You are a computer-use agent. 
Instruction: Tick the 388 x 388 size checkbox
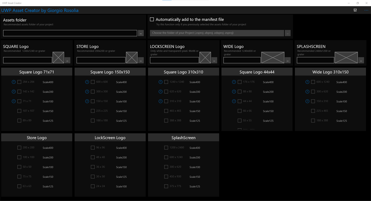coord(166,121)
